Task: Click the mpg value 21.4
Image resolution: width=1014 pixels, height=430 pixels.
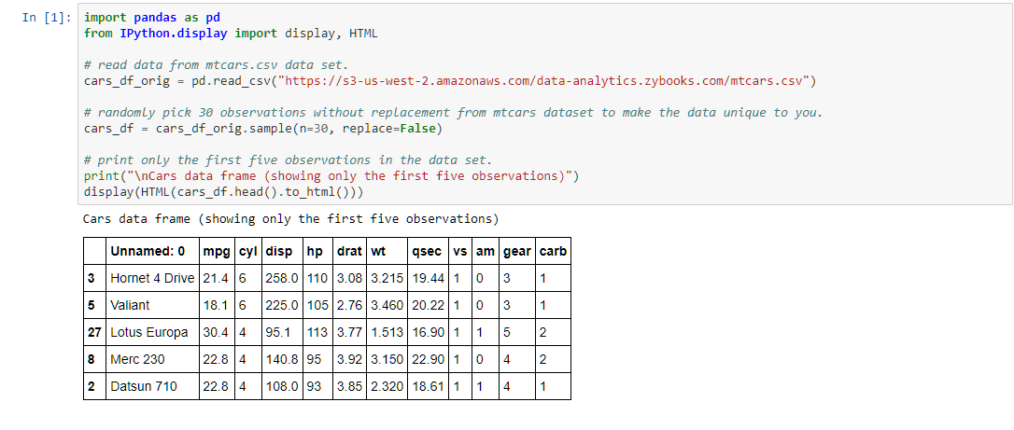Action: [217, 278]
